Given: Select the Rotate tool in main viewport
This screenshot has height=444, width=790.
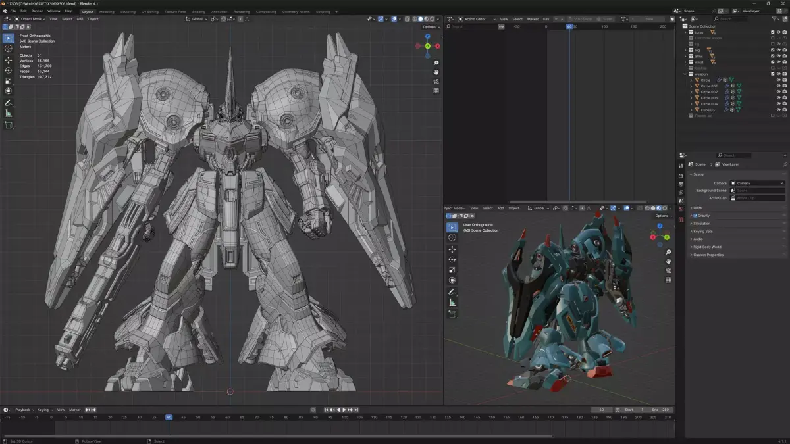Looking at the screenshot, I should [x=9, y=70].
